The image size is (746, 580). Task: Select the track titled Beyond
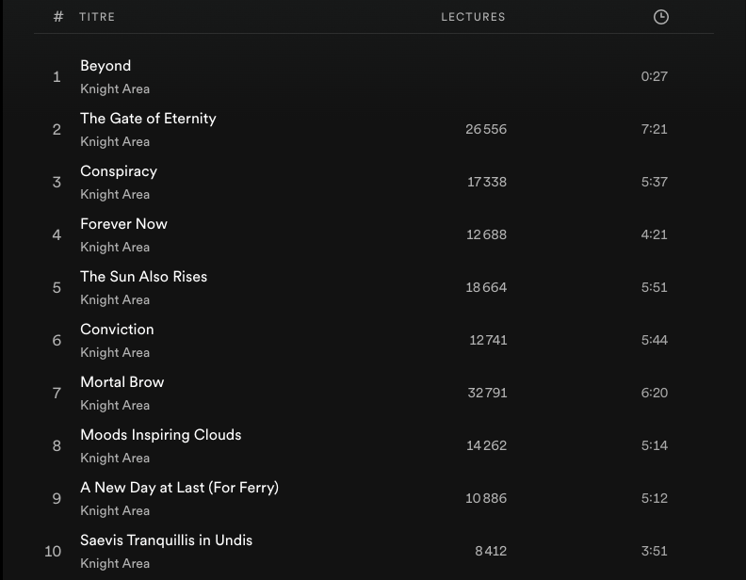click(x=105, y=66)
